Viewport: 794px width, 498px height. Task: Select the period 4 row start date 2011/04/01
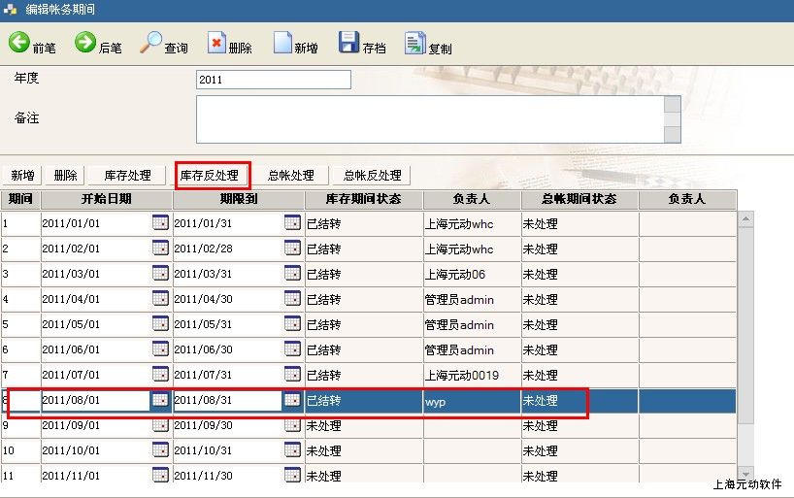[x=94, y=299]
